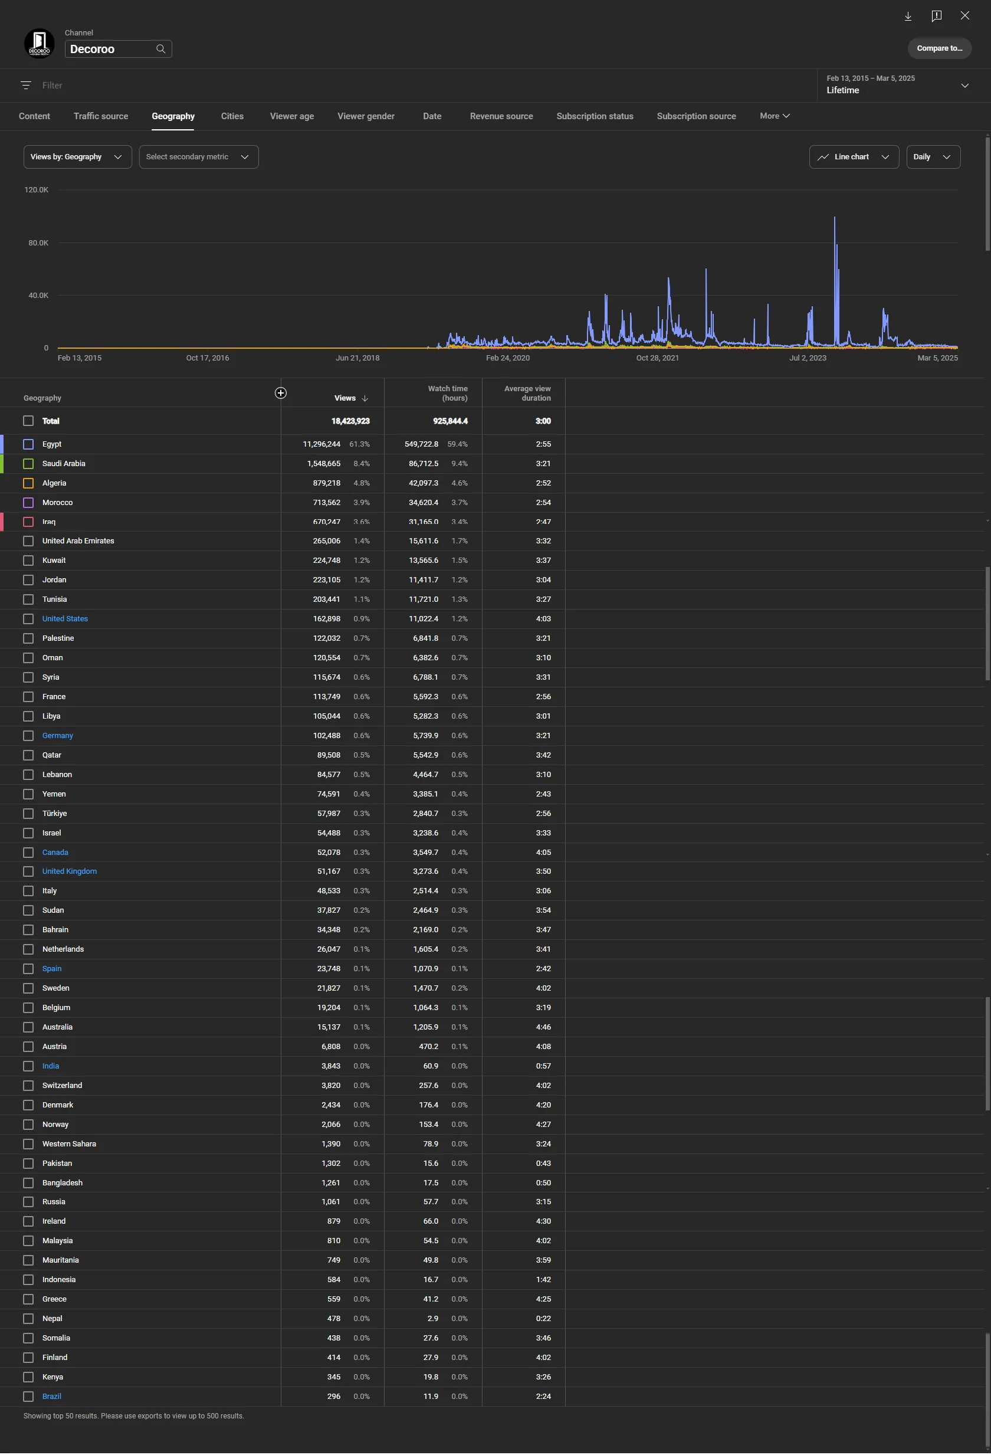
Task: Click the Australia row label
Action: pyautogui.click(x=58, y=1027)
